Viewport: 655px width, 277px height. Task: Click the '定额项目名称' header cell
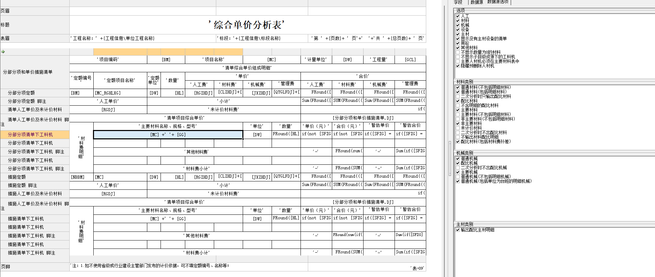pyautogui.click(x=120, y=80)
